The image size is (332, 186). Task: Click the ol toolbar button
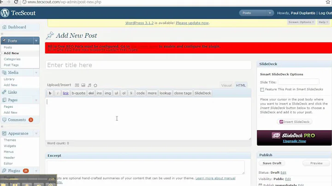124,93
